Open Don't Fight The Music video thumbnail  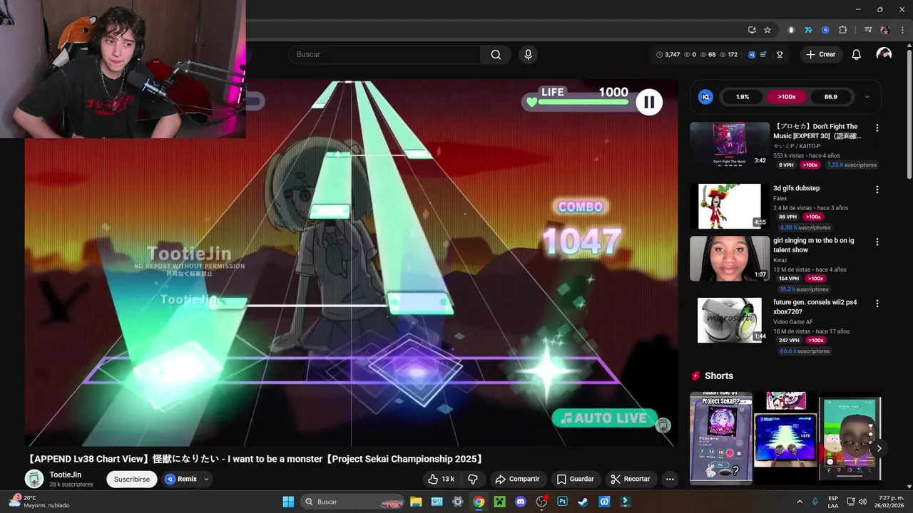tap(730, 145)
